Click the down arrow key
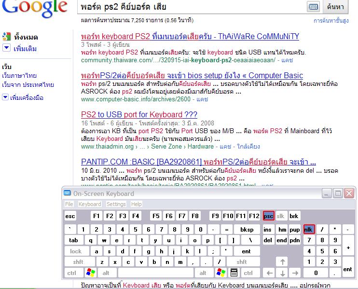Screen dimensions: 358x289 pos(282,273)
